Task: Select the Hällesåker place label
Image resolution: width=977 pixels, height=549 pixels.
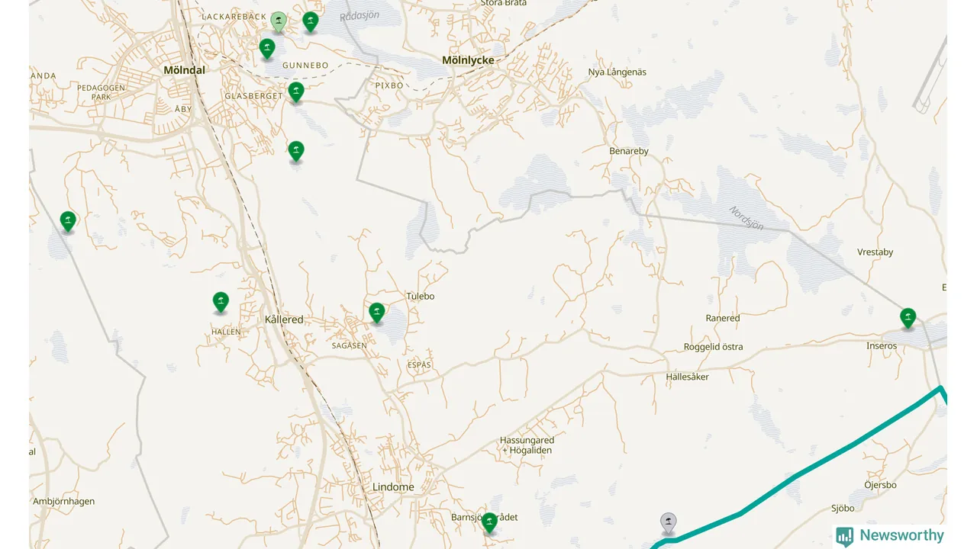Action: [x=687, y=377]
